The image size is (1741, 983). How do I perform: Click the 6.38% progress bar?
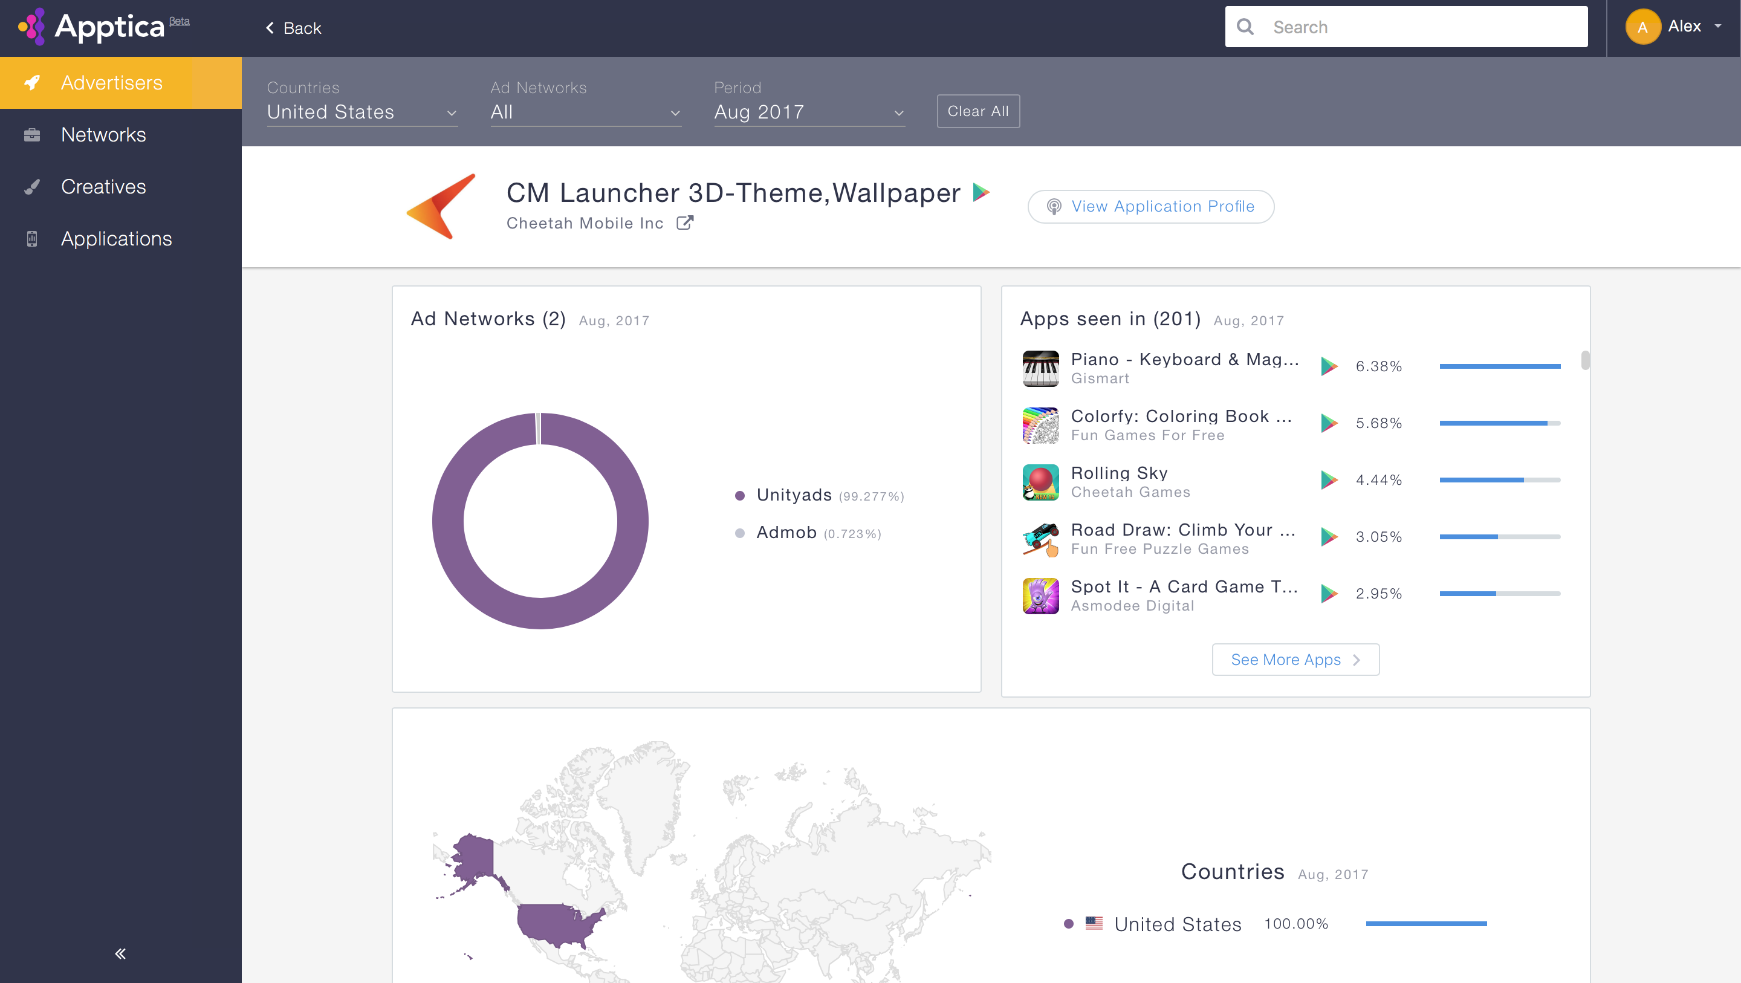coord(1500,366)
